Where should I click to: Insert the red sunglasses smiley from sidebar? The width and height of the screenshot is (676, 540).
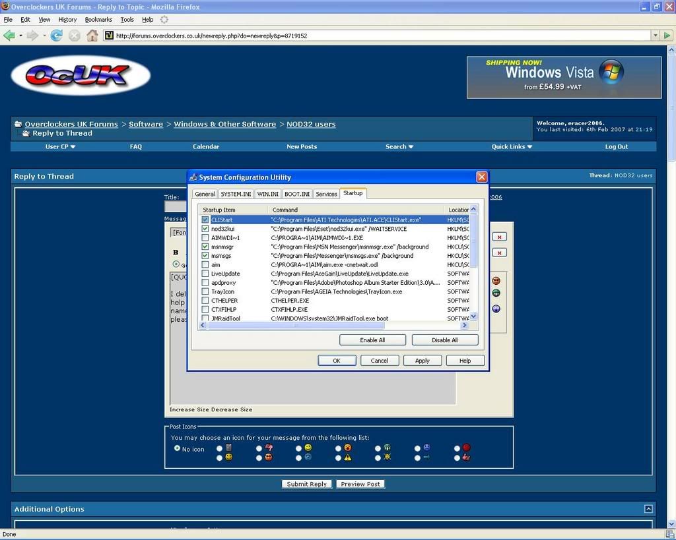496,281
